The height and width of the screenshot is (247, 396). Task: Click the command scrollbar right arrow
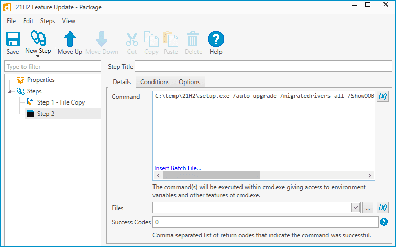(370, 175)
